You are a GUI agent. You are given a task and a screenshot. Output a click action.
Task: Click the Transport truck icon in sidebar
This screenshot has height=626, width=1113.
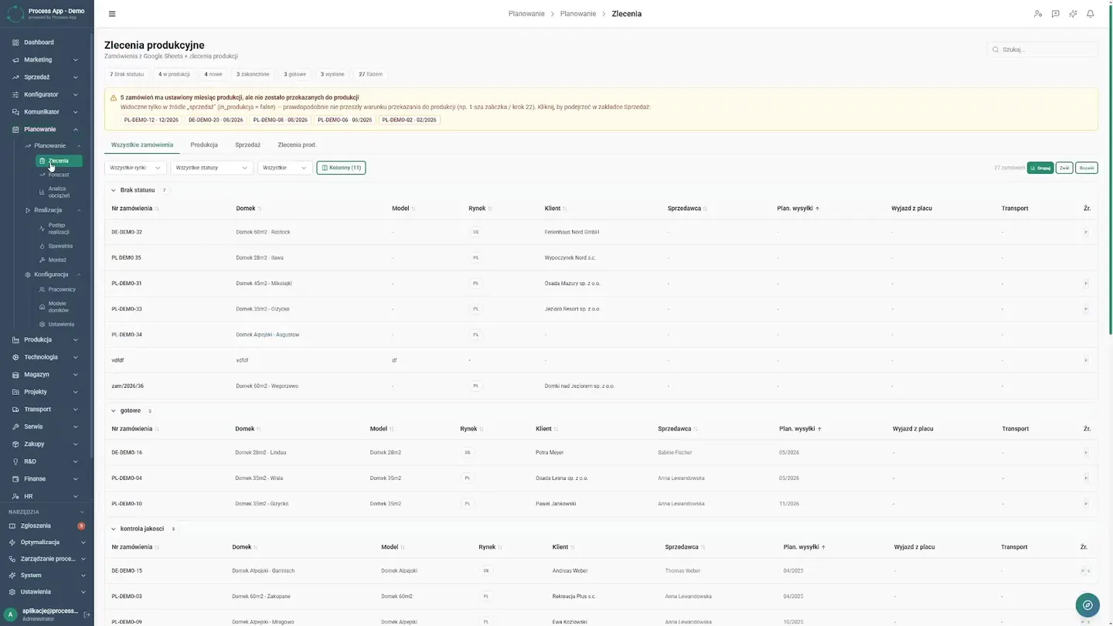[15, 410]
